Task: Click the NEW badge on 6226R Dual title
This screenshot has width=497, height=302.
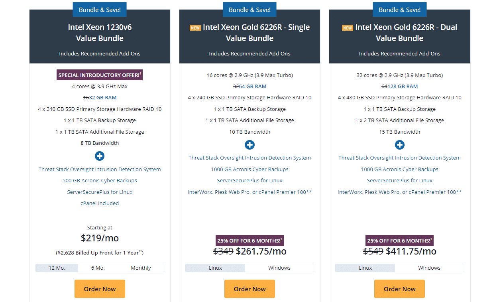Action: point(348,28)
